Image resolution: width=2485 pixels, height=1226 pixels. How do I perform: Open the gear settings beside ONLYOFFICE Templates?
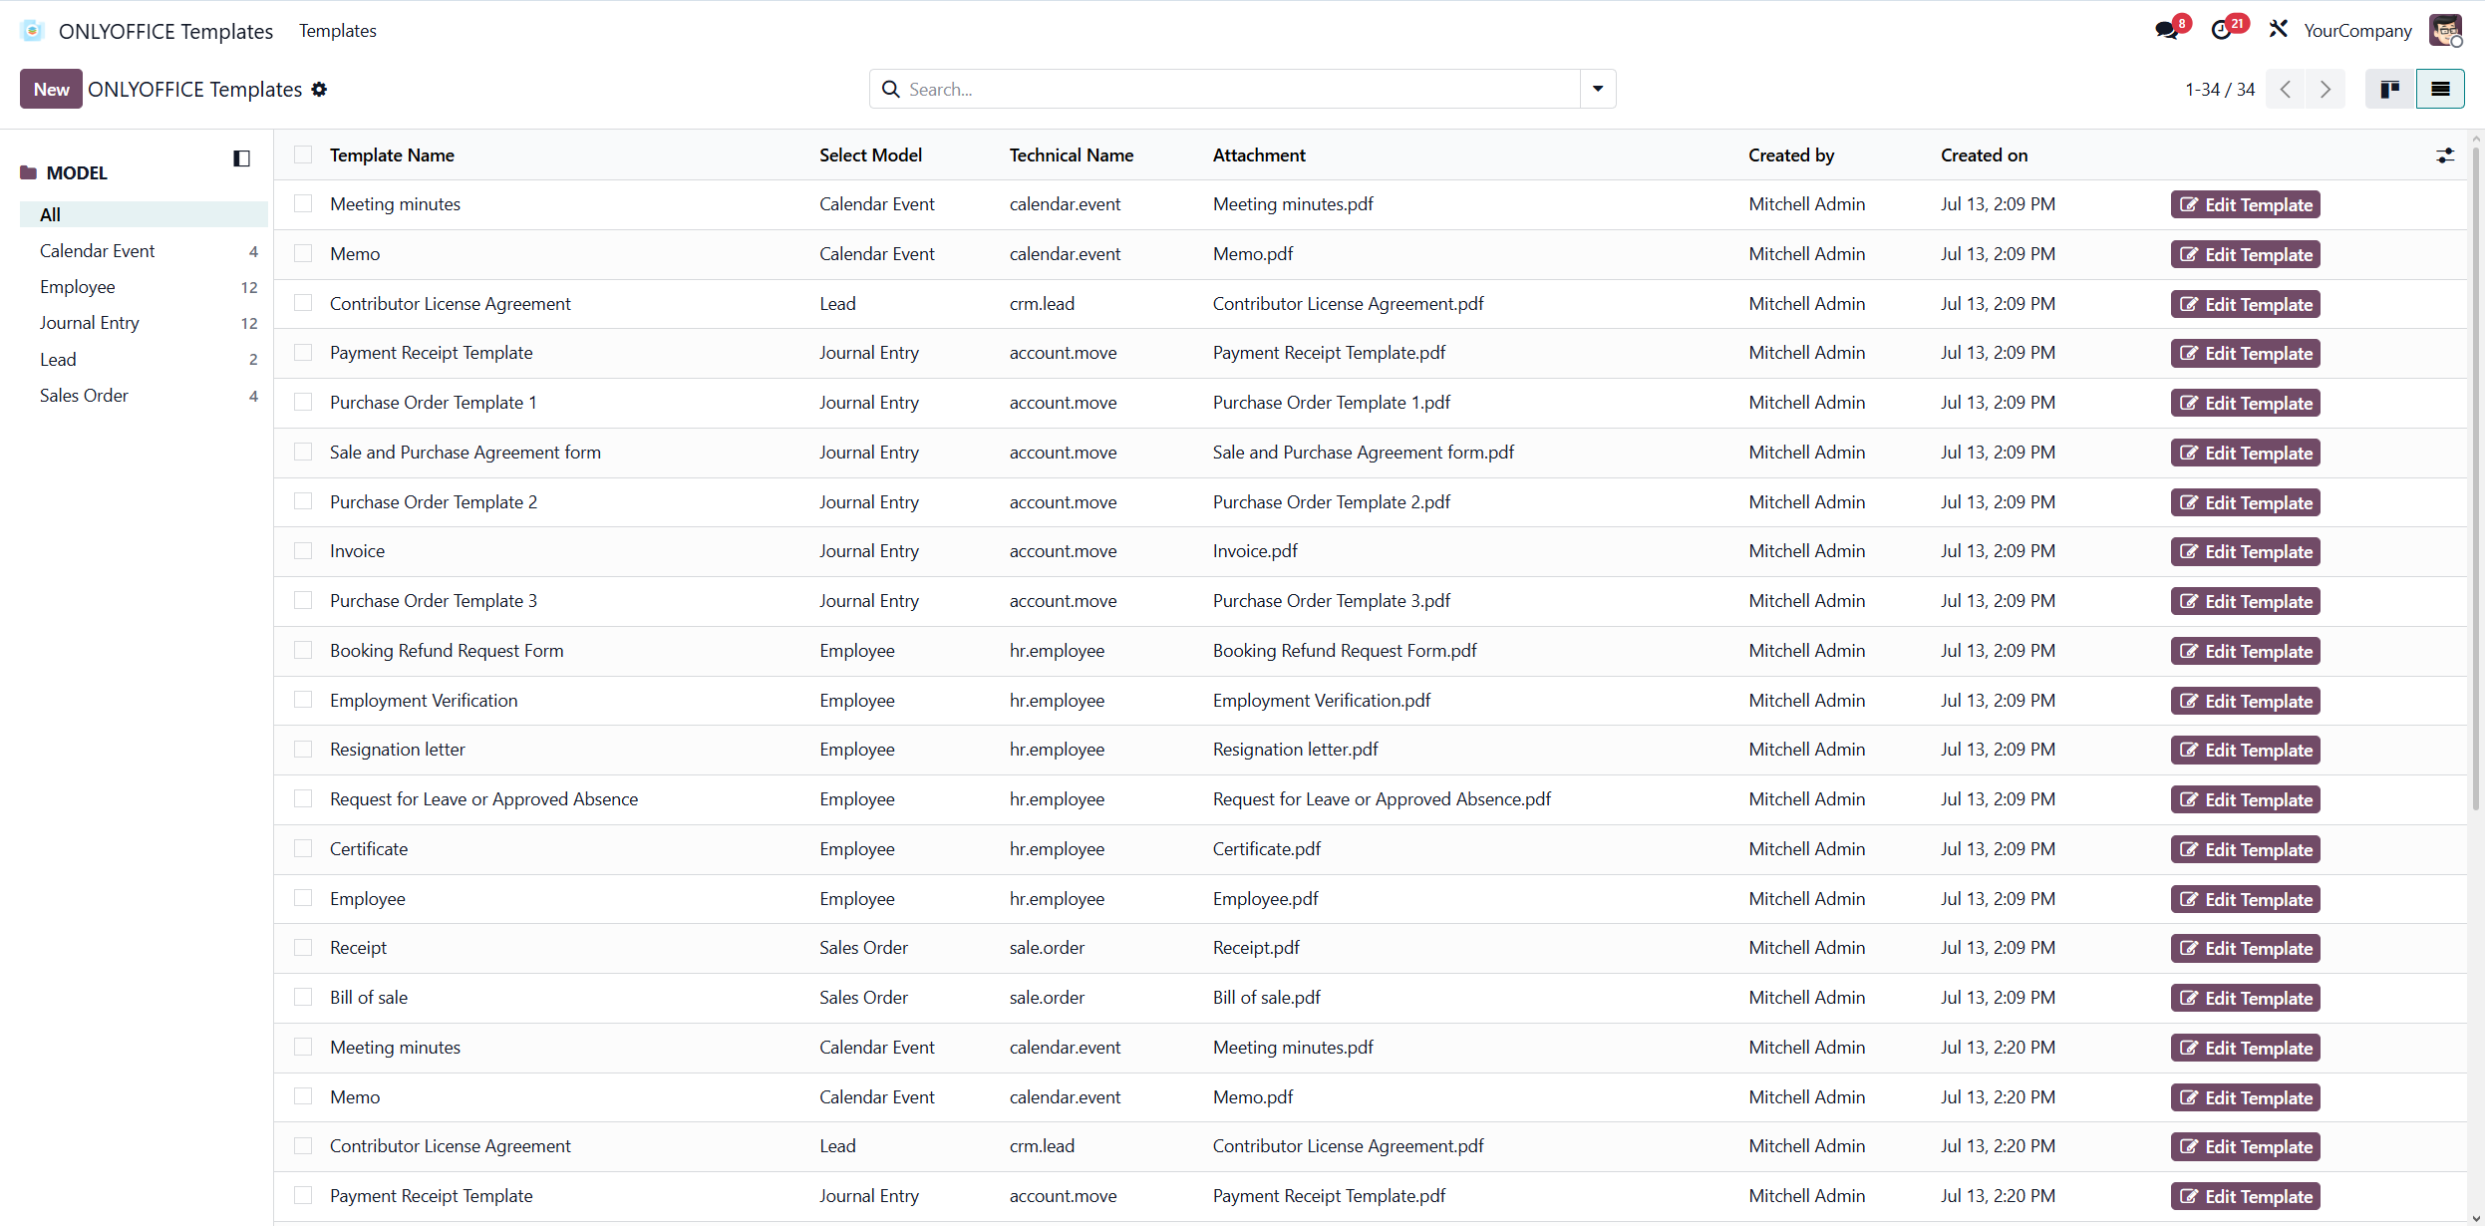pyautogui.click(x=319, y=90)
